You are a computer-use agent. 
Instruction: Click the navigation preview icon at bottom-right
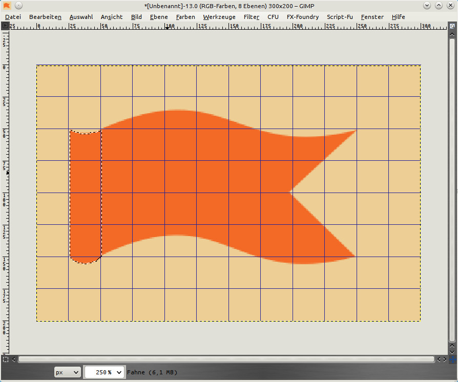tap(452, 359)
